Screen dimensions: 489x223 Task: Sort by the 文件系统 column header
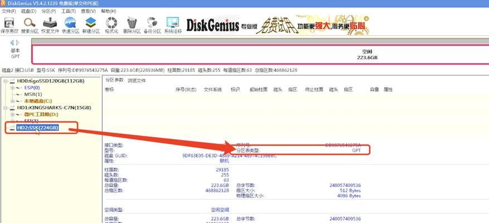pos(212,90)
